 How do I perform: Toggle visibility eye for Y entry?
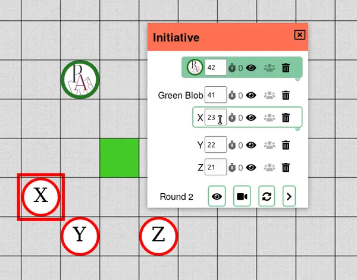click(251, 145)
